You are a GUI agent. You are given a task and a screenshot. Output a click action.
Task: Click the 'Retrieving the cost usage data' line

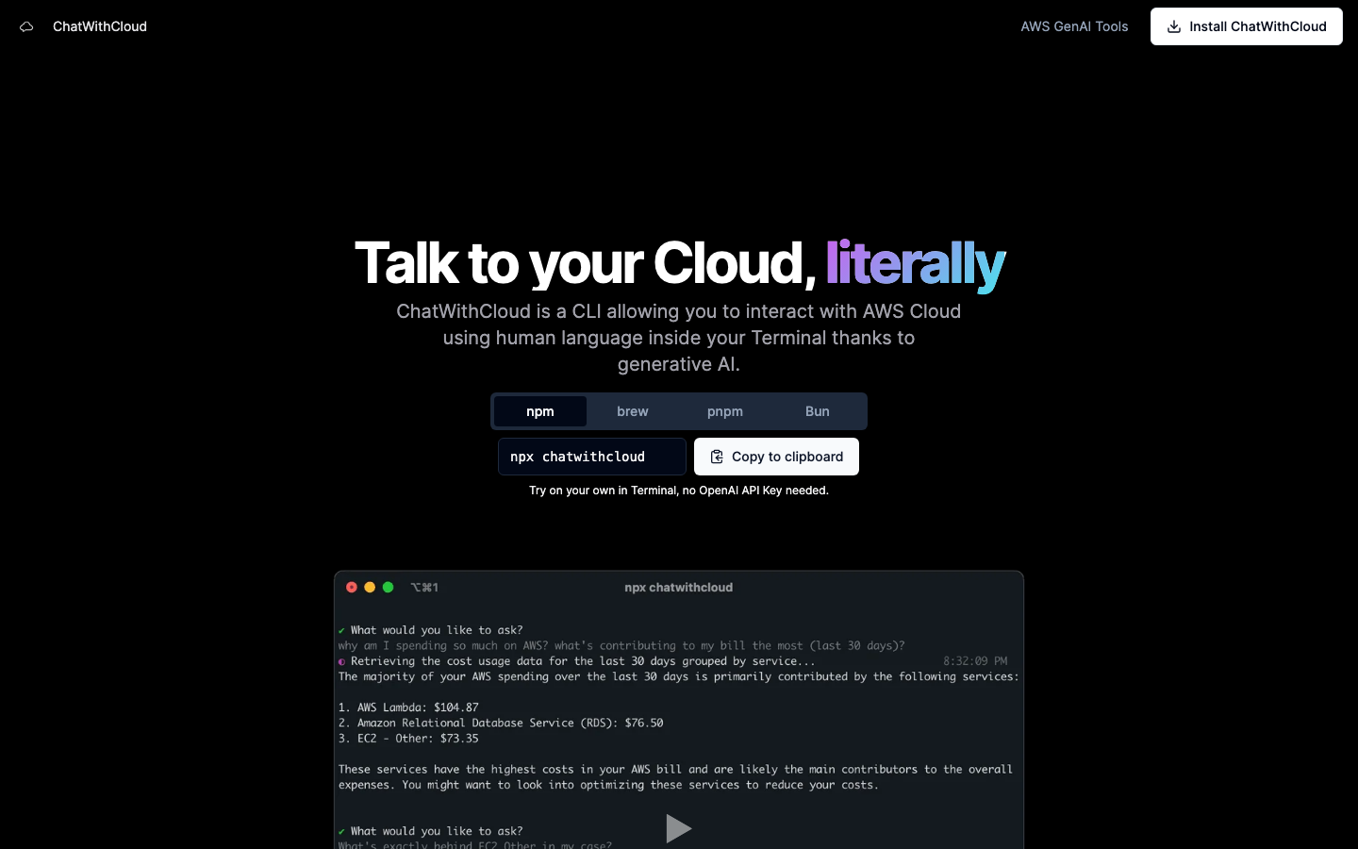[x=576, y=661]
